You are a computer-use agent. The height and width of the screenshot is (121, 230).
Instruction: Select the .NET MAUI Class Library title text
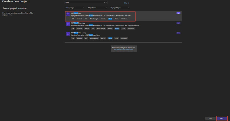coord(78,33)
